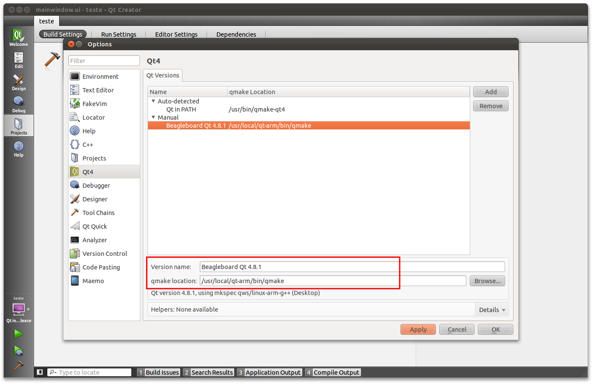Image resolution: width=594 pixels, height=384 pixels.
Task: Switch to Run Settings tab
Action: (119, 34)
